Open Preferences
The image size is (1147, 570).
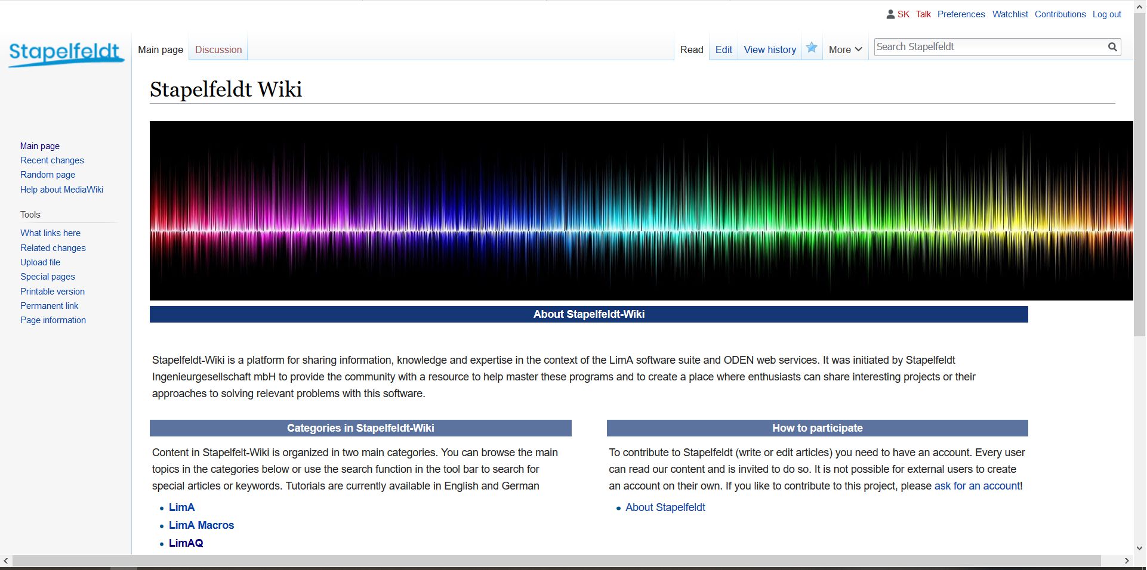click(x=961, y=14)
